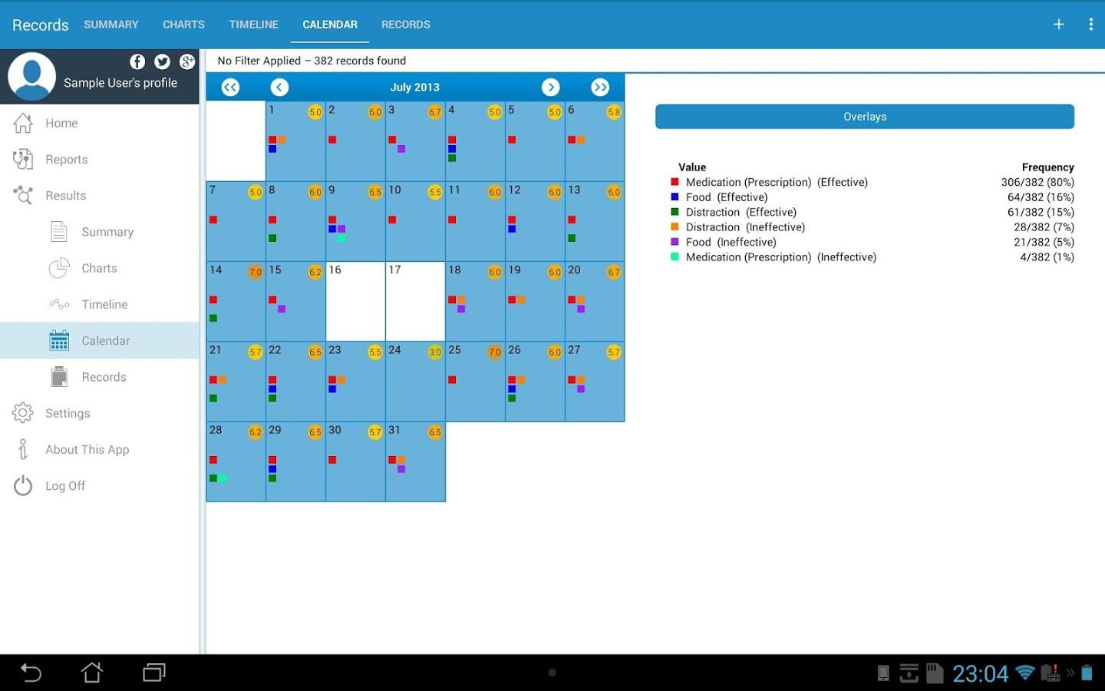1105x691 pixels.
Task: Jump back a year with double-left arrow
Action: coord(230,88)
